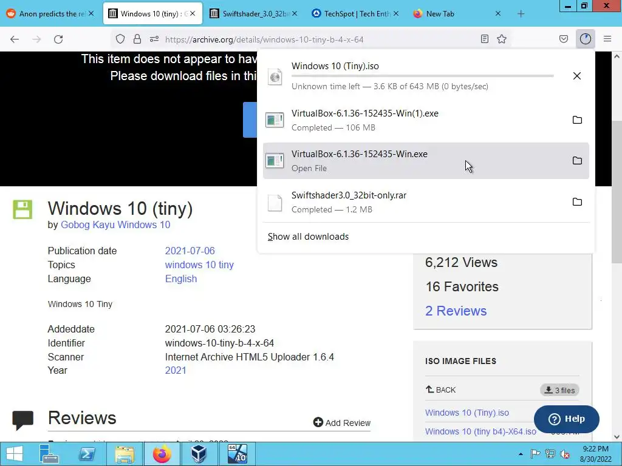Click the address bar URL
The width and height of the screenshot is (622, 466).
264,39
